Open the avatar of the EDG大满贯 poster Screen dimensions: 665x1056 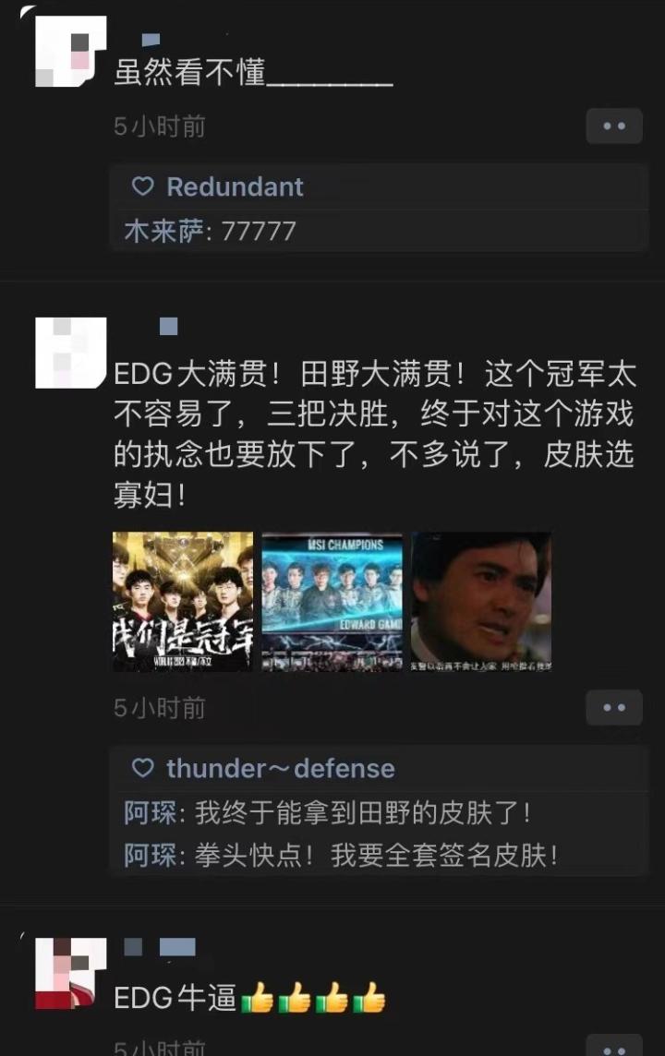pyautogui.click(x=71, y=353)
